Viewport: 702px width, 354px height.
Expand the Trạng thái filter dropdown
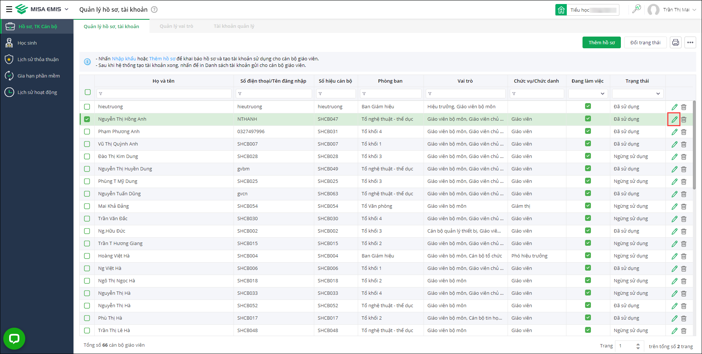tap(638, 94)
